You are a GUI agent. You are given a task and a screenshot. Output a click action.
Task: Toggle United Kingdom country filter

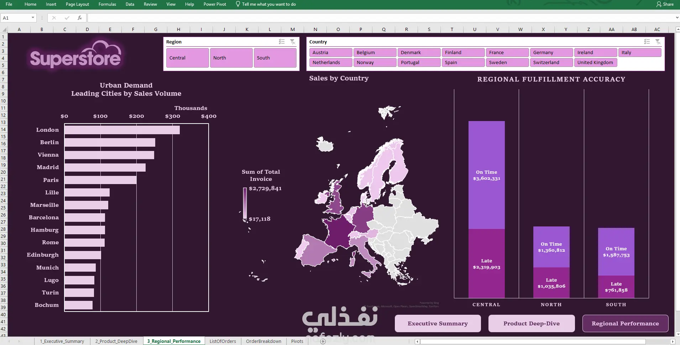click(x=596, y=62)
